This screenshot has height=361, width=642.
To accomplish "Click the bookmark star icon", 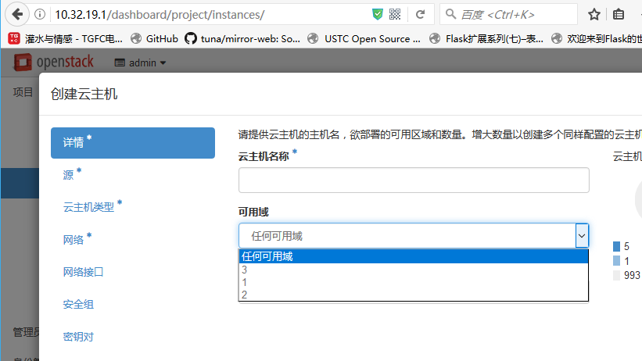I will [594, 14].
